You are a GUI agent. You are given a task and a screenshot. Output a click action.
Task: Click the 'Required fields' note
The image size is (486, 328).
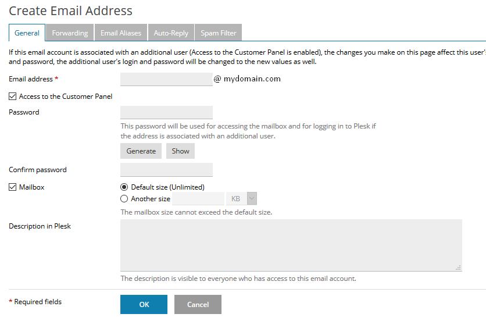pyautogui.click(x=38, y=302)
